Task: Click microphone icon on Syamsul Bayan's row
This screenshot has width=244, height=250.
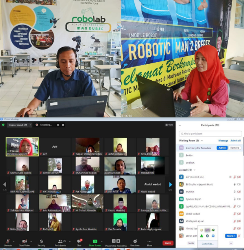Action: (235, 199)
